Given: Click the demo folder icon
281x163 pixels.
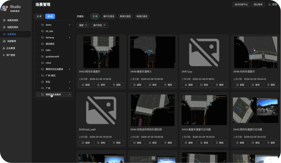Looking at the screenshot, I should point(43,25).
